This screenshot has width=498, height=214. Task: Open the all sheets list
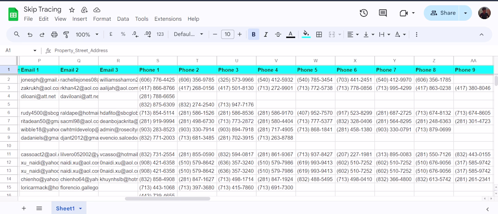pyautogui.click(x=39, y=208)
